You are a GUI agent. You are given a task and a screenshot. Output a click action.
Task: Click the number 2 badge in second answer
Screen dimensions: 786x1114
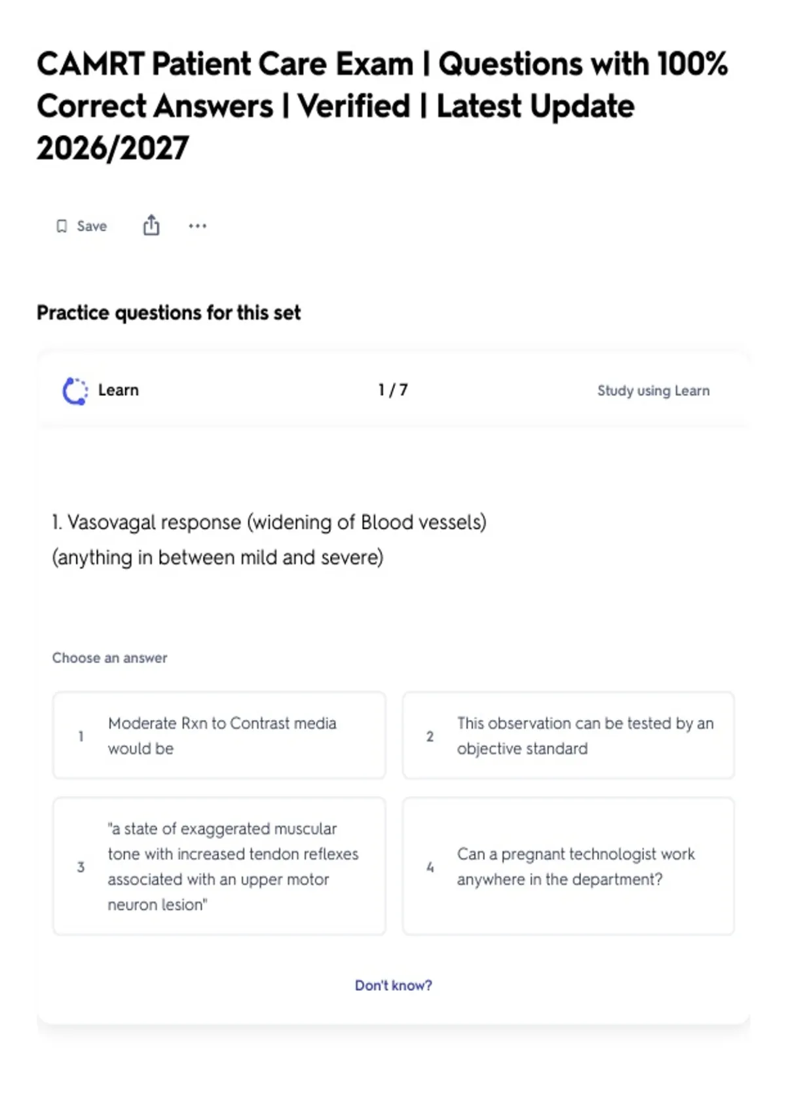[x=430, y=736]
